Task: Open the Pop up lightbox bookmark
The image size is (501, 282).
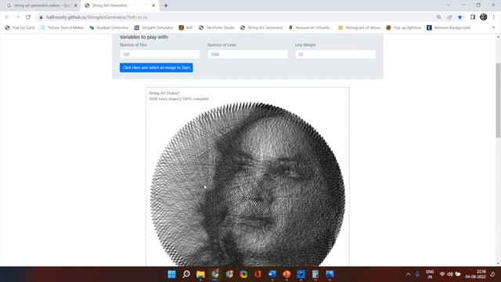Action: [404, 28]
